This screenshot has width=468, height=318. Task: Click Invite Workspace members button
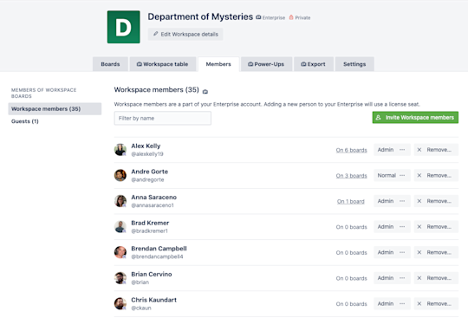(415, 118)
